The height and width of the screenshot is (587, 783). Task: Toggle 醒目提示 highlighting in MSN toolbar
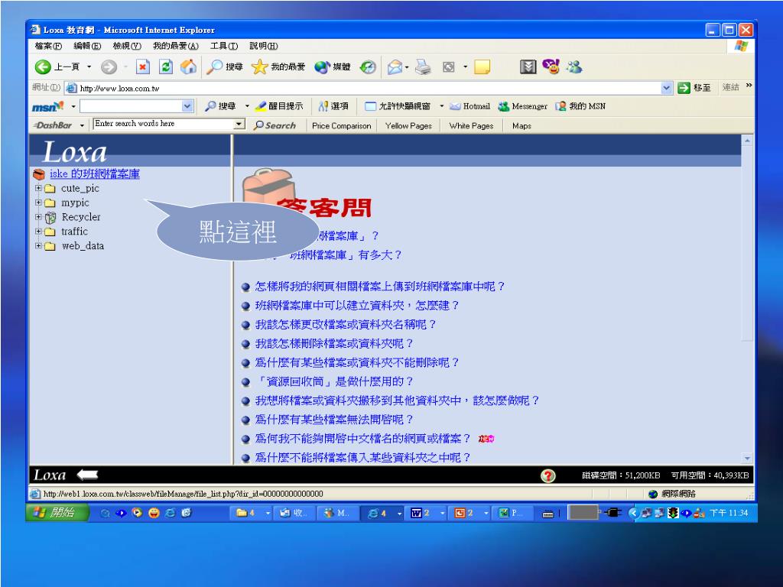(281, 106)
